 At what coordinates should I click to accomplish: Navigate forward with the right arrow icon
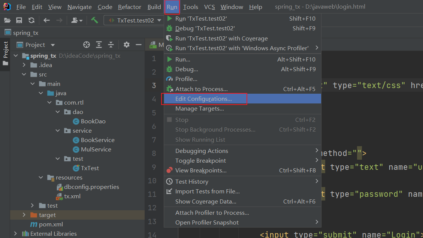pyautogui.click(x=59, y=20)
